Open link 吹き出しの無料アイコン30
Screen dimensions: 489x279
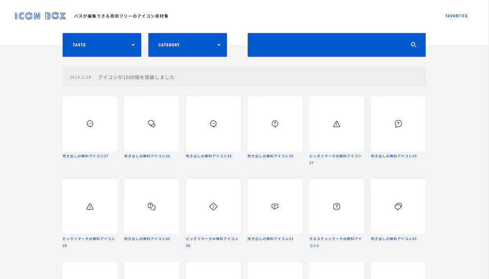pyautogui.click(x=147, y=239)
